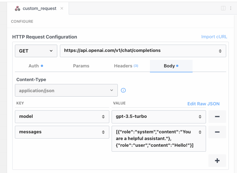Click the model key input field
The width and height of the screenshot is (237, 173).
click(x=62, y=117)
